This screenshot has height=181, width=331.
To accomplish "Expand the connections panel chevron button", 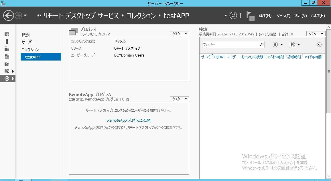I will click(x=319, y=45).
